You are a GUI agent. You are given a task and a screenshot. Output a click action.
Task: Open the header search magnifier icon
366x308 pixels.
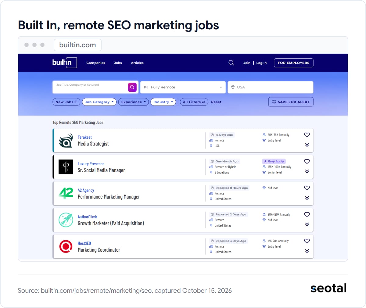pyautogui.click(x=231, y=63)
